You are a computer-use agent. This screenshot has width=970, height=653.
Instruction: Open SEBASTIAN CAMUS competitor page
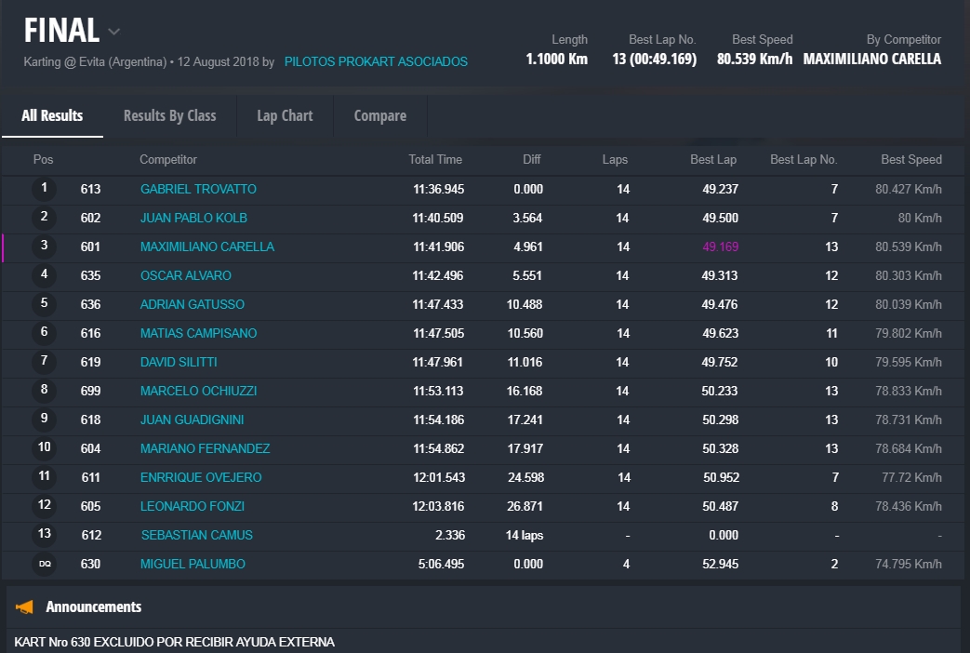196,535
